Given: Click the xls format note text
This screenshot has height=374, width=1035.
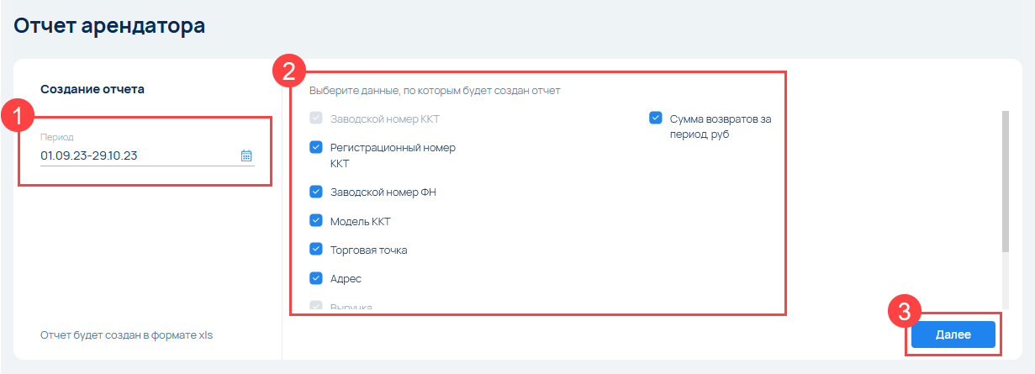Looking at the screenshot, I should click(x=126, y=335).
